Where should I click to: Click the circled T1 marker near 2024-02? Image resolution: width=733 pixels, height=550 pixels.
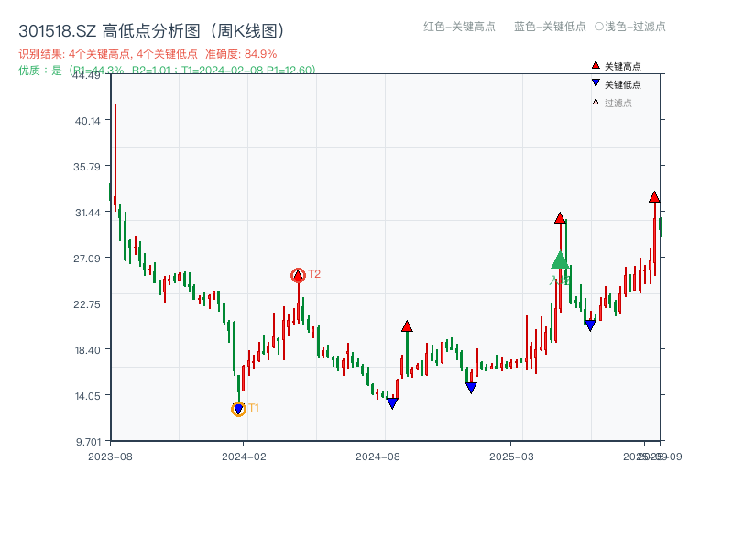tap(237, 408)
